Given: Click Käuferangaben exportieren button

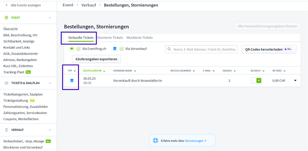Looking at the screenshot, I should click(96, 59).
